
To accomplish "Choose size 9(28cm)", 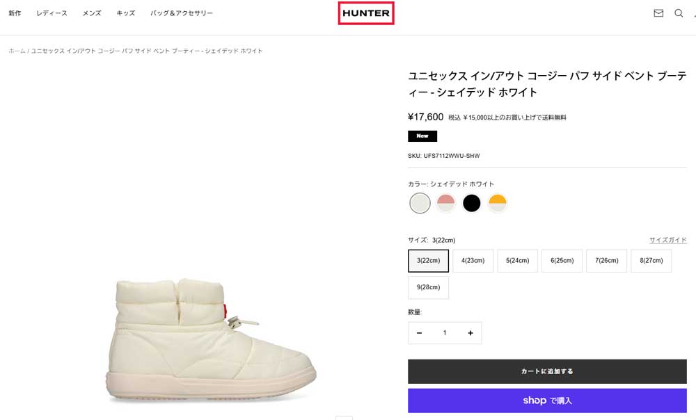I will (x=428, y=287).
